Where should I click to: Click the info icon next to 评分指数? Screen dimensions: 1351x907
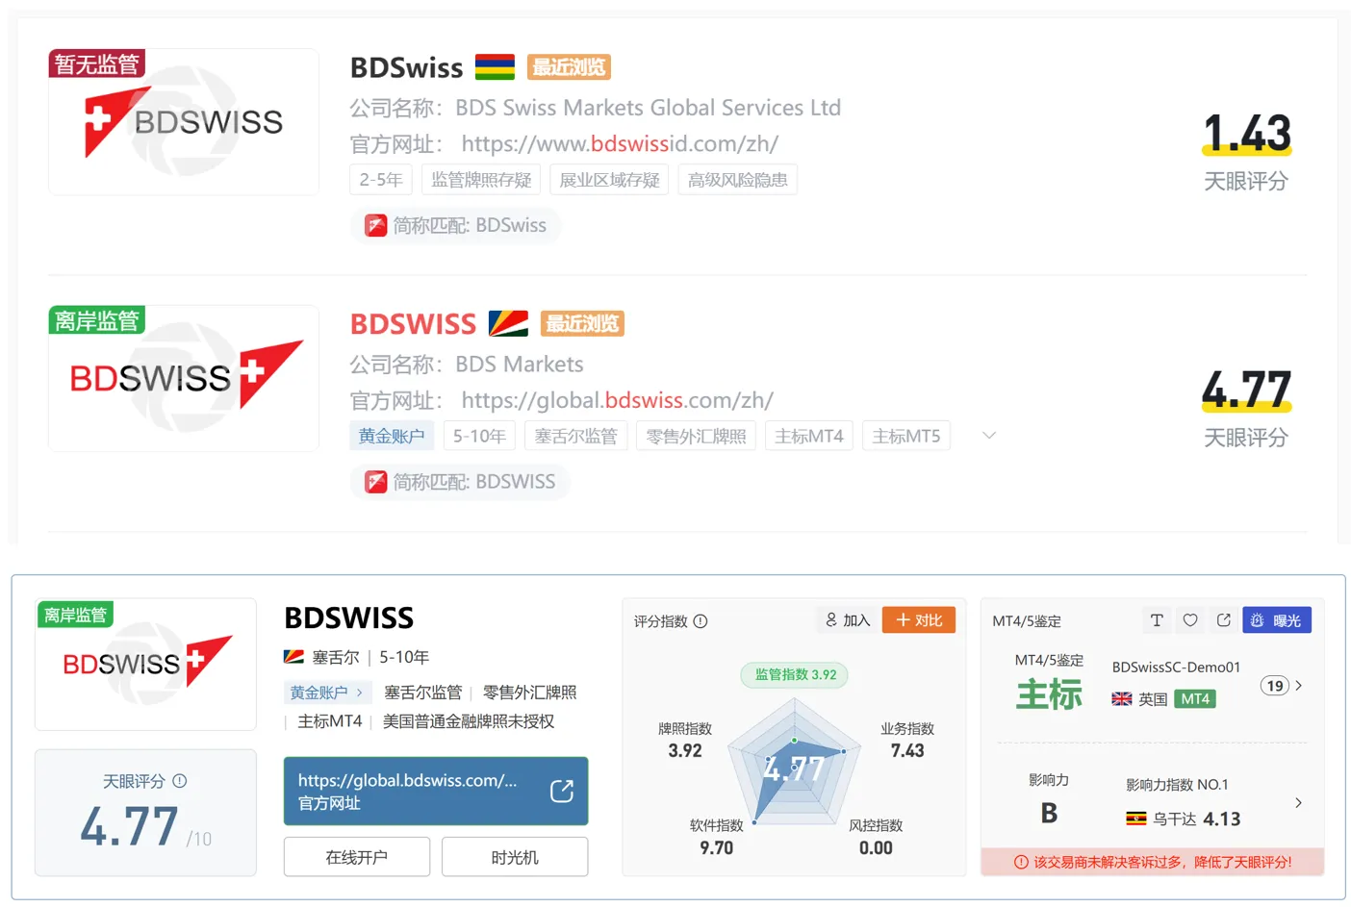pyautogui.click(x=701, y=621)
